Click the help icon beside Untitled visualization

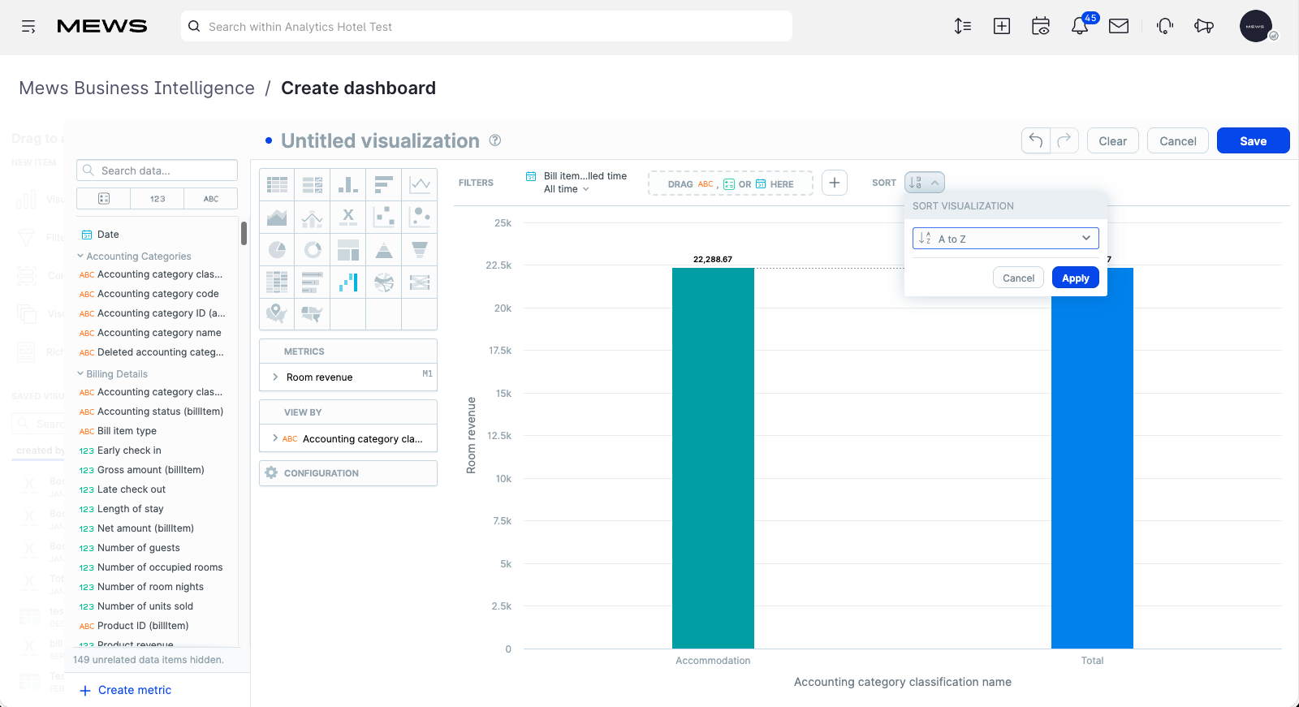click(495, 140)
